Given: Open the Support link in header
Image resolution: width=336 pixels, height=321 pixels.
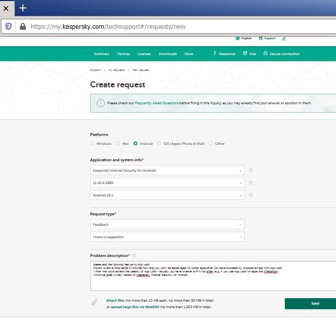Looking at the screenshot, I should click(x=270, y=38).
